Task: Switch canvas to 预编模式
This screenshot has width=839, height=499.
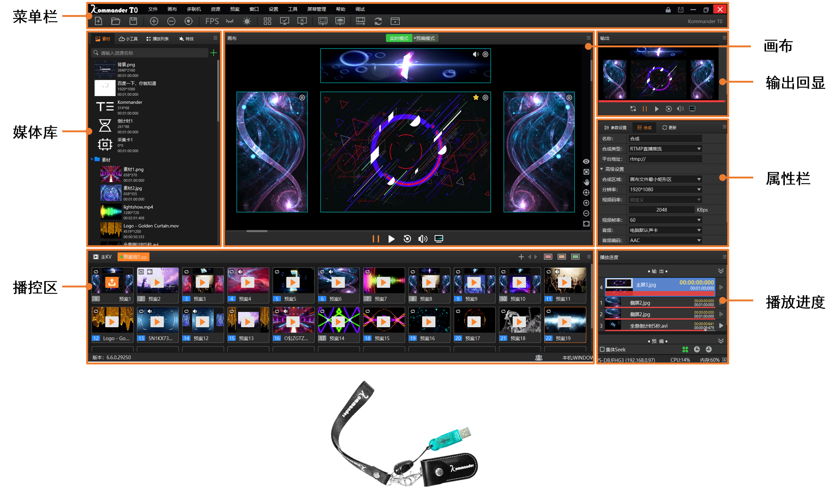Action: coord(425,38)
